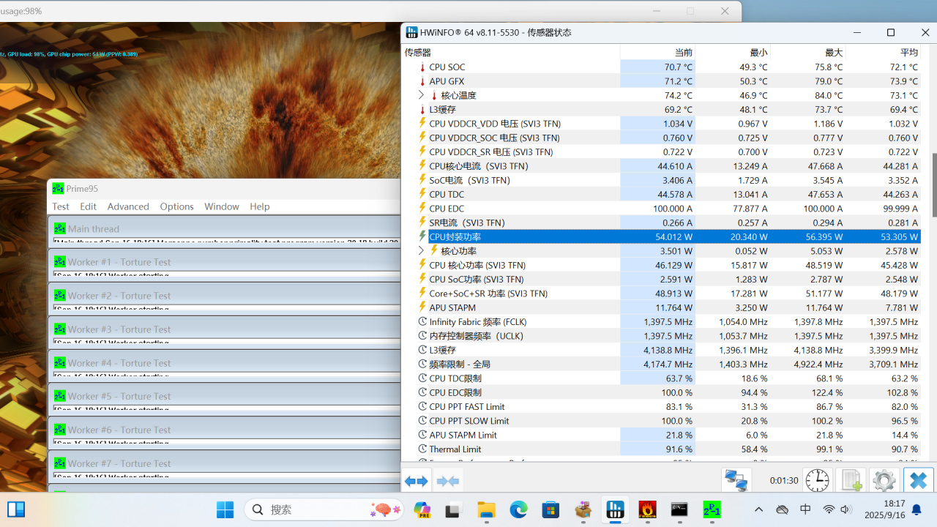Screen dimensions: 937x527
Task: Click the clock icon beside CPU TDC限制
Action: coord(422,378)
